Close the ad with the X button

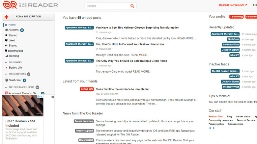[53, 97]
